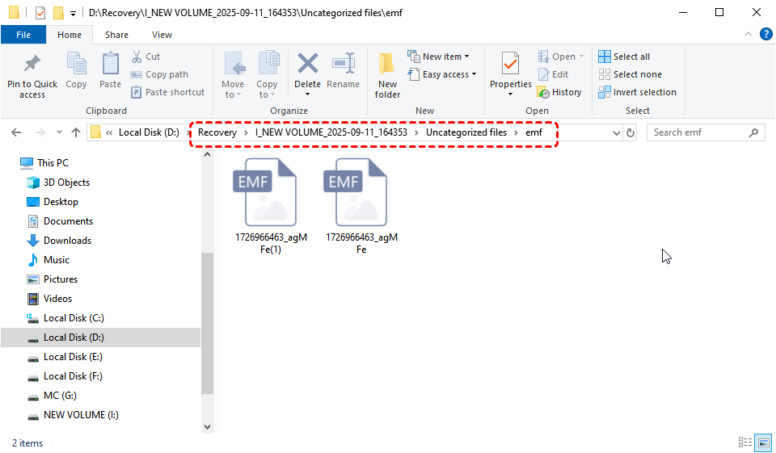Click the Cut scissors icon
Viewport: 776px width, 453px height.
tap(137, 57)
